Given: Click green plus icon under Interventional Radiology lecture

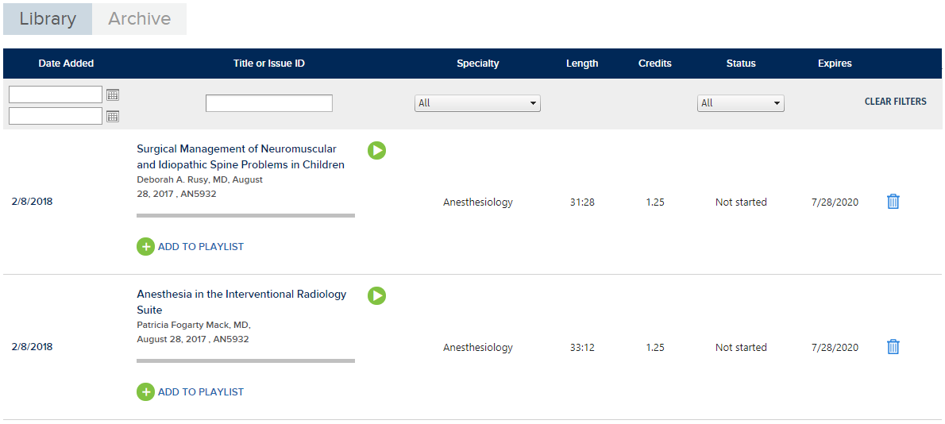Looking at the screenshot, I should click(x=145, y=392).
